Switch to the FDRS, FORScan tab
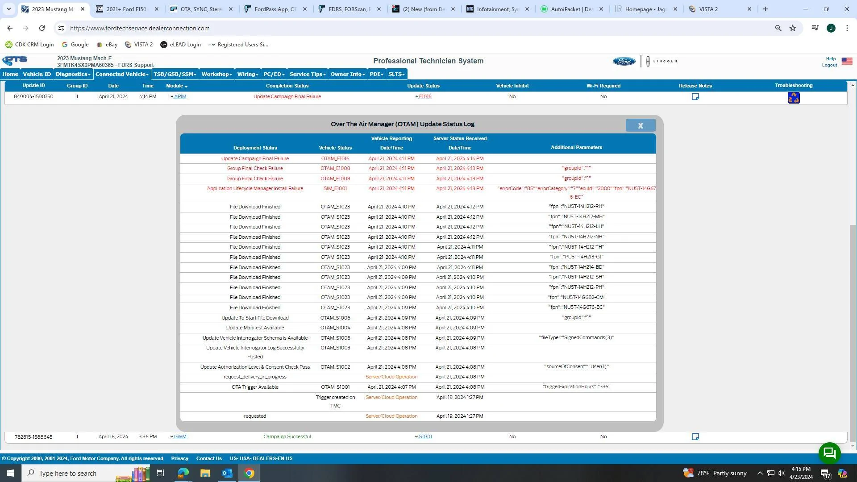The width and height of the screenshot is (857, 482). click(349, 9)
